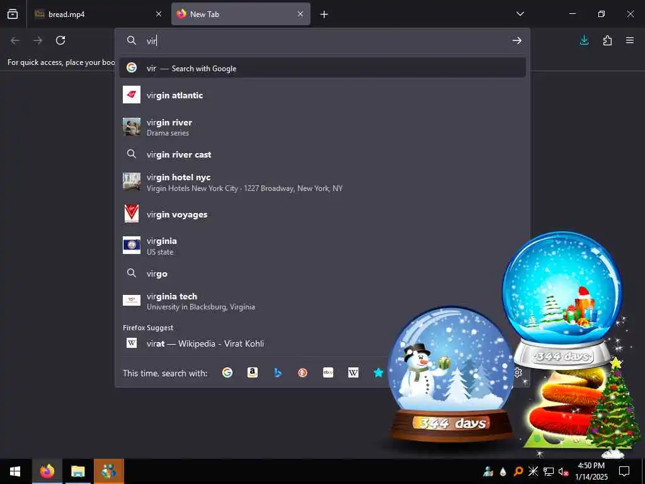Click the snowflake tray icon

tap(533, 471)
